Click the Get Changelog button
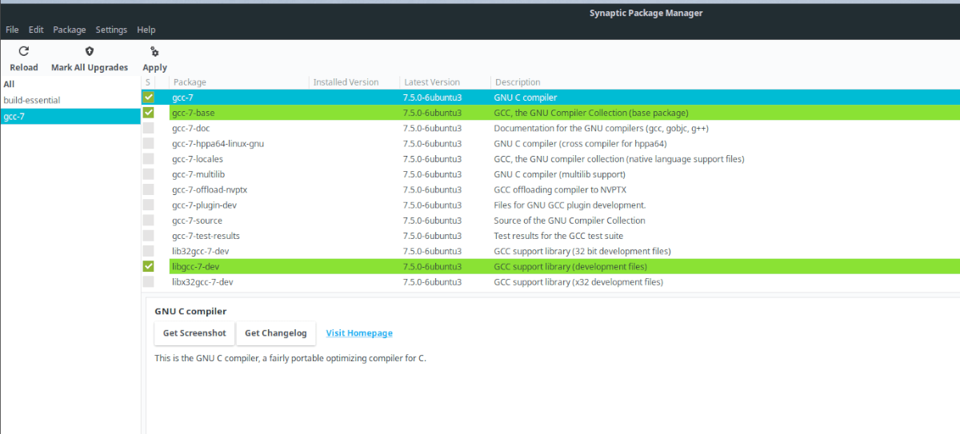Screen dimensions: 960x434 click(x=275, y=333)
